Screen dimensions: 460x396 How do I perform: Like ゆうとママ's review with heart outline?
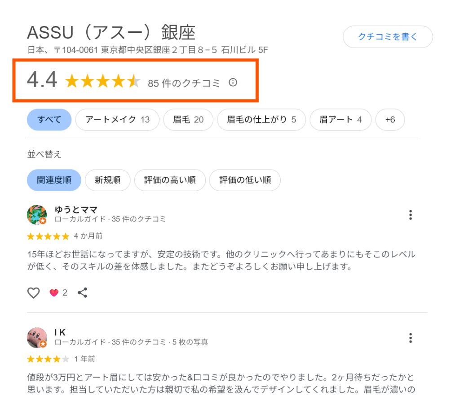point(34,293)
